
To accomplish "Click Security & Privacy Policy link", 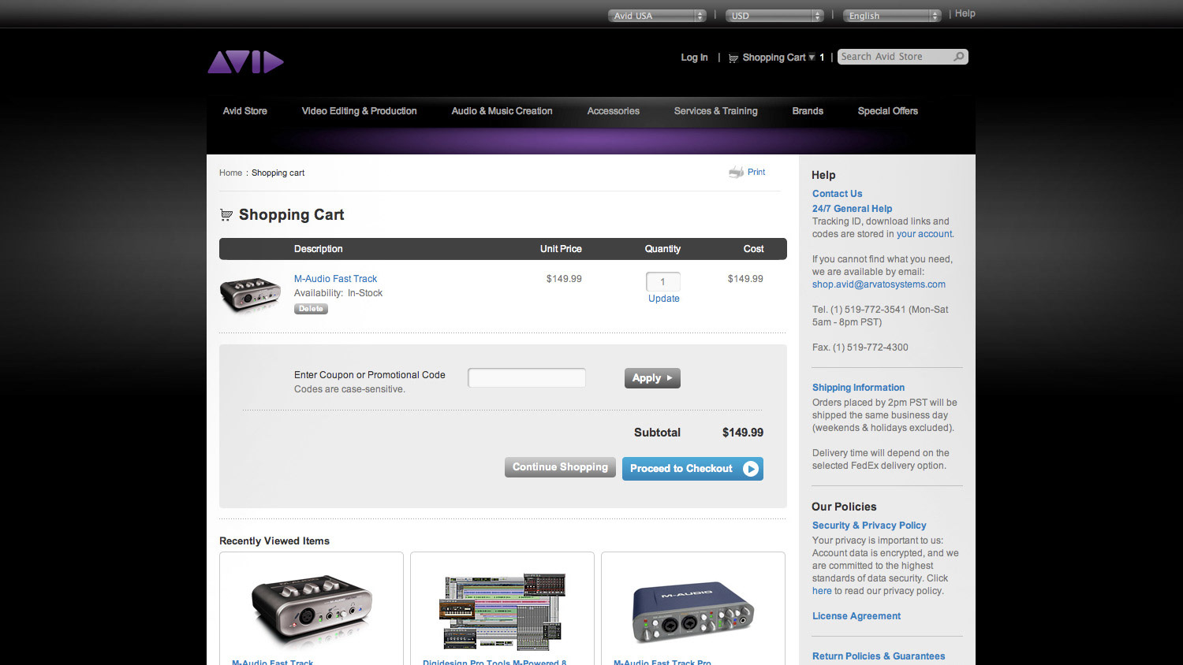I will coord(869,526).
